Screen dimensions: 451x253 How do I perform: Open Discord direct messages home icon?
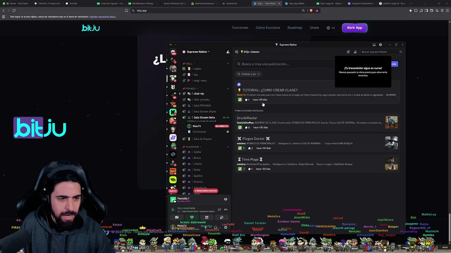click(173, 52)
